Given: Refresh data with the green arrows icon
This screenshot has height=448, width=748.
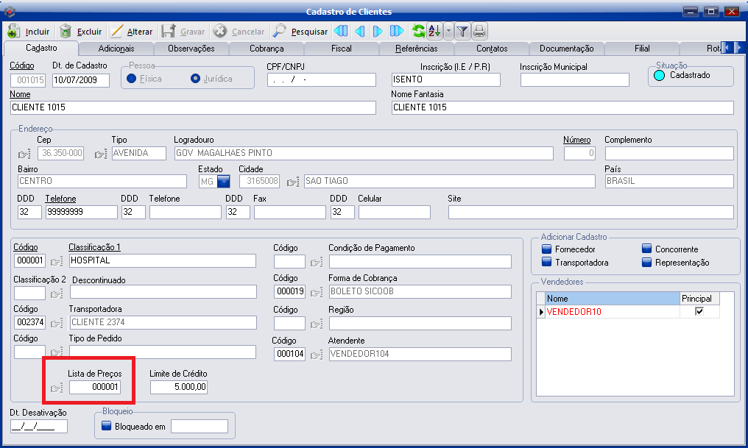Looking at the screenshot, I should point(418,31).
